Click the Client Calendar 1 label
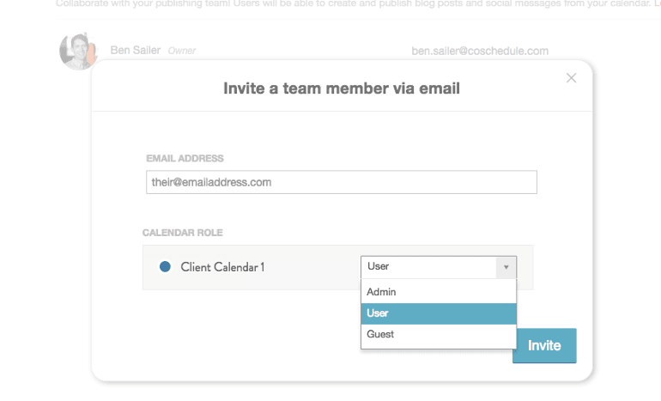The image size is (661, 401). (222, 267)
